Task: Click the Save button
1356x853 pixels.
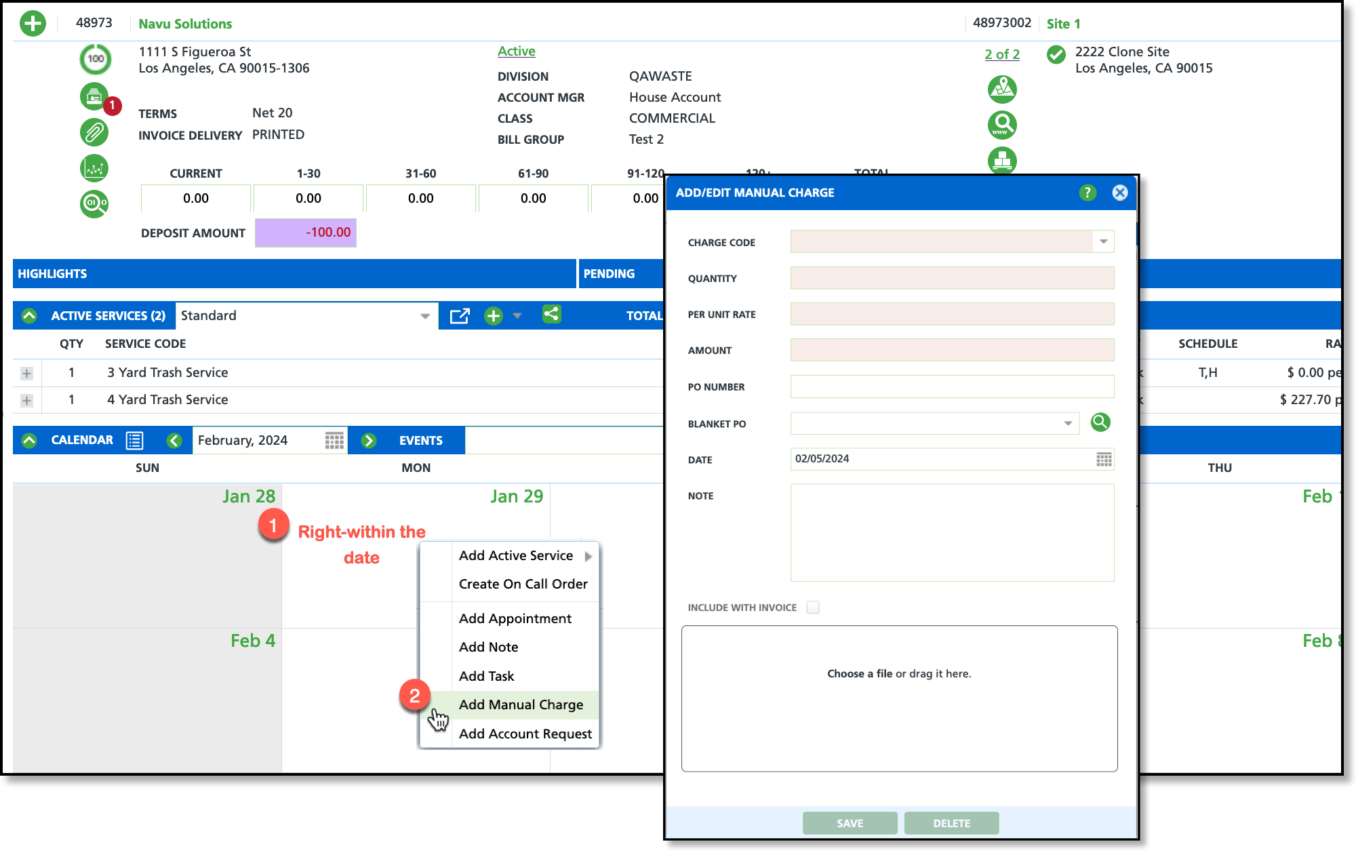Action: (850, 823)
